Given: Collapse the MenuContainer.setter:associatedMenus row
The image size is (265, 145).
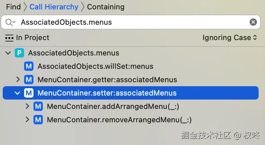Looking at the screenshot, I should click(18, 93).
